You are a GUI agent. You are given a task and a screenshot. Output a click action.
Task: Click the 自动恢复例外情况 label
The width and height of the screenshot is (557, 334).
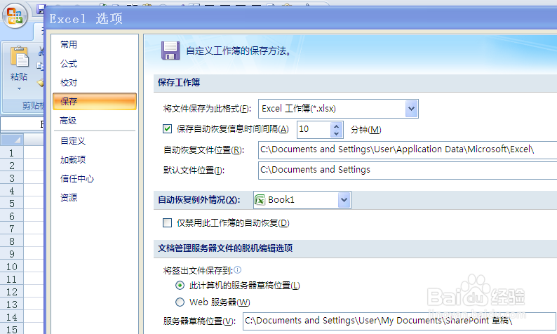[199, 200]
